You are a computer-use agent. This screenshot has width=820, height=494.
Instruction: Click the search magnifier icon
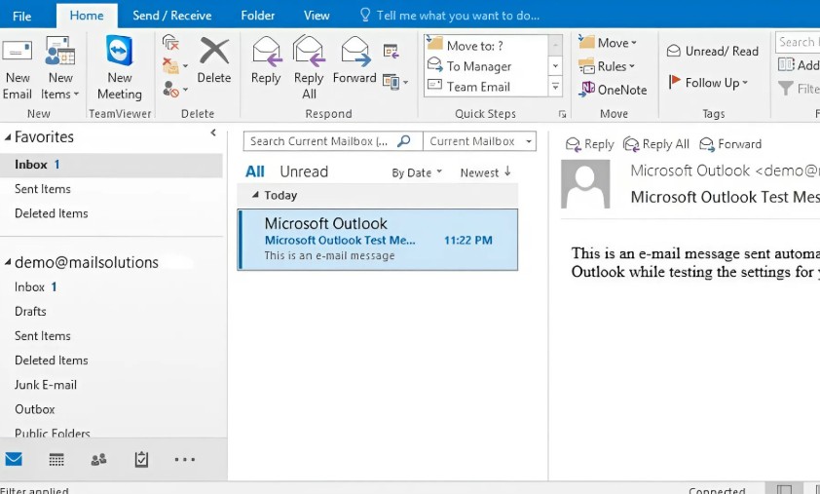pyautogui.click(x=404, y=141)
